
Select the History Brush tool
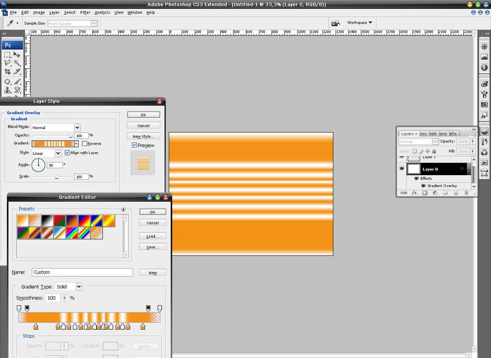[17, 90]
